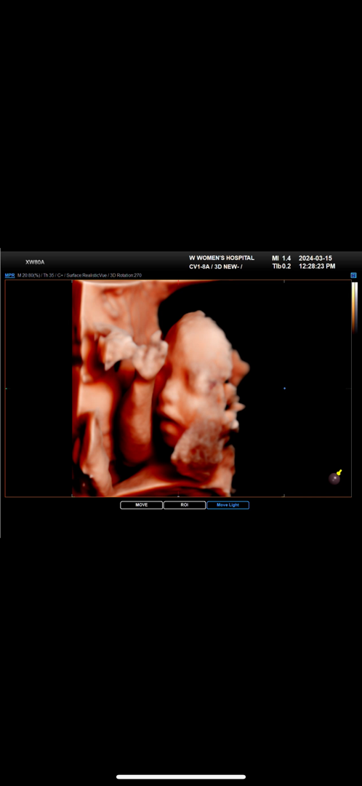Viewport: 362px width, 786px height.
Task: Click the bottom right tick mark of the frame
Action: coord(284,496)
